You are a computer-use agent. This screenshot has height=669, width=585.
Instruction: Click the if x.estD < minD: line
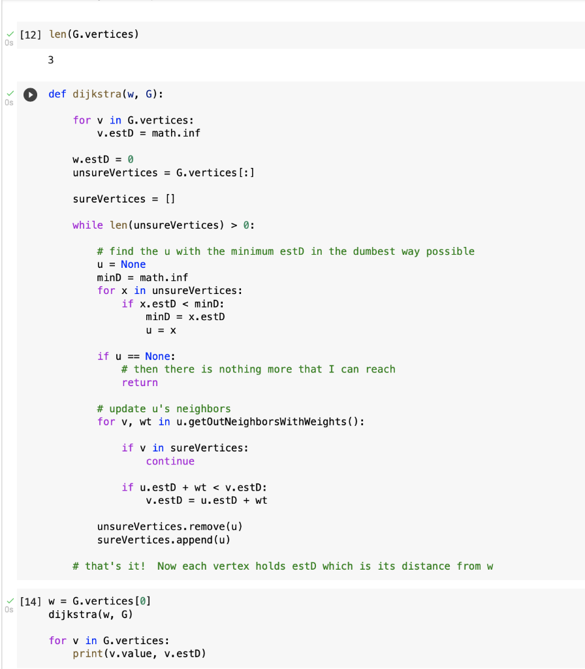172,304
